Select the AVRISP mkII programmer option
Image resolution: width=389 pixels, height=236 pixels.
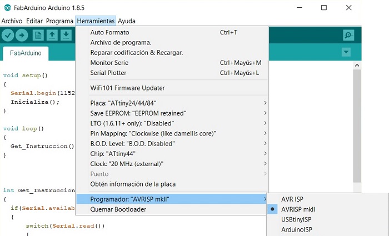click(x=298, y=209)
